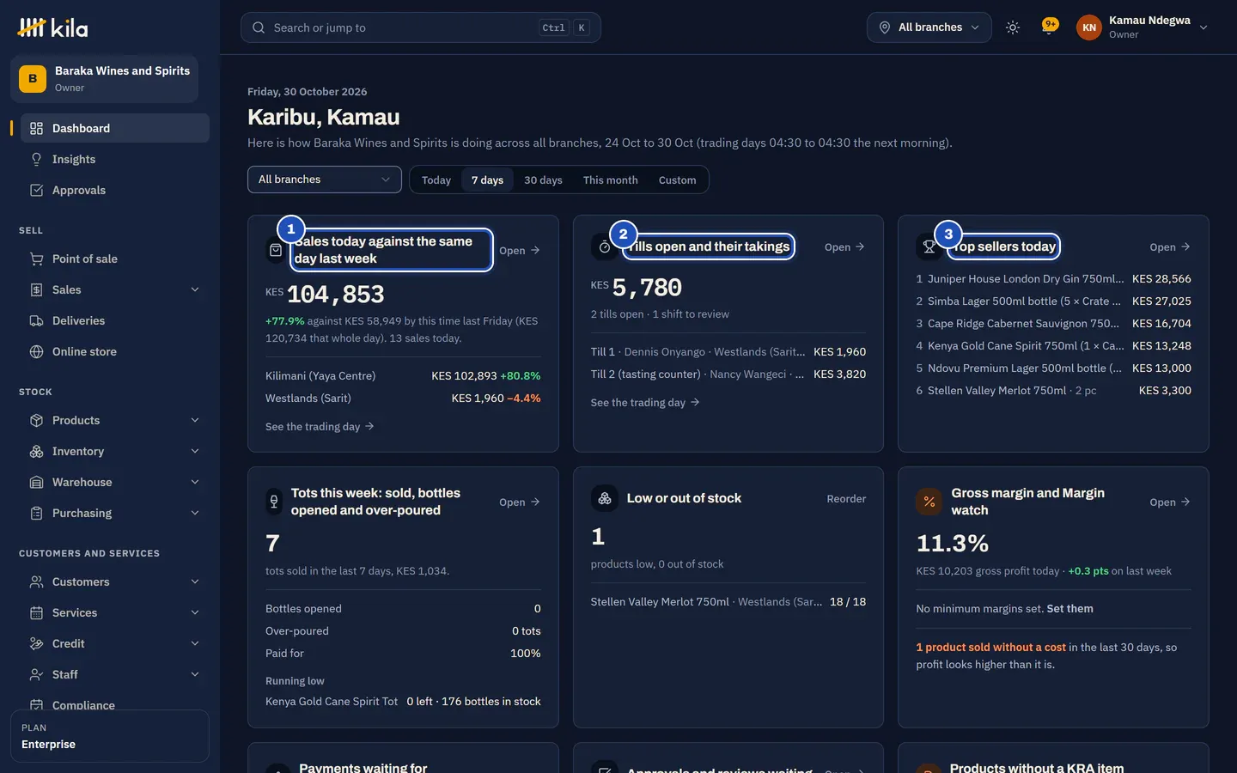Click the Kilimani (Yaya Centre) sales row
Image resolution: width=1237 pixels, height=773 pixels.
pyautogui.click(x=403, y=376)
